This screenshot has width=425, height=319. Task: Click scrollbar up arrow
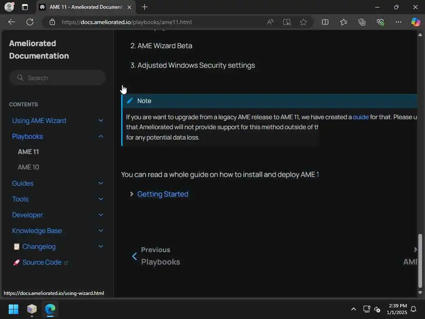click(x=420, y=35)
